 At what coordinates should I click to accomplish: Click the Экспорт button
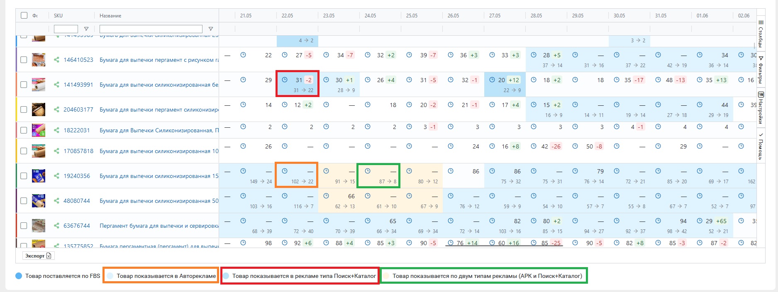pyautogui.click(x=38, y=256)
